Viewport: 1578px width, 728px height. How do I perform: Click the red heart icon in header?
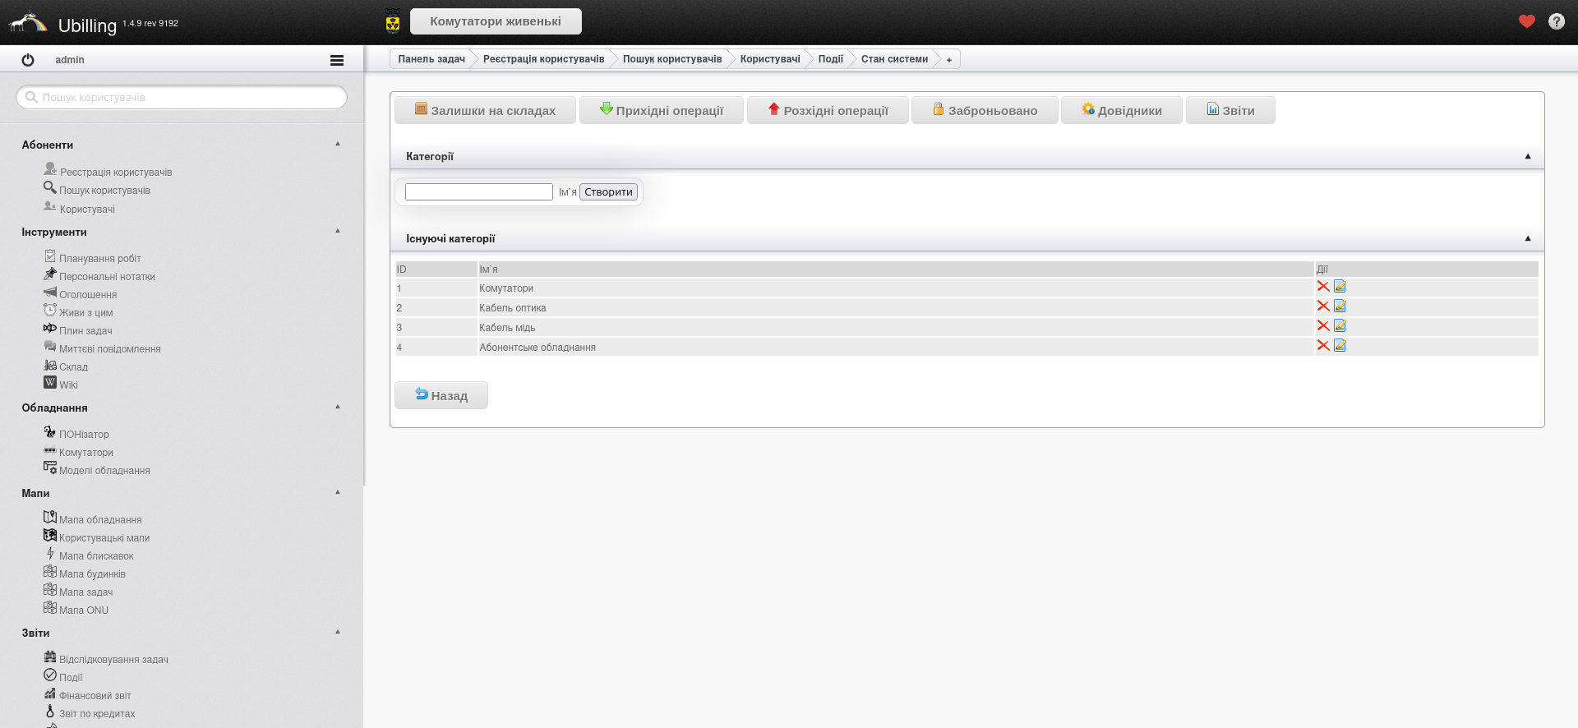coord(1526,21)
